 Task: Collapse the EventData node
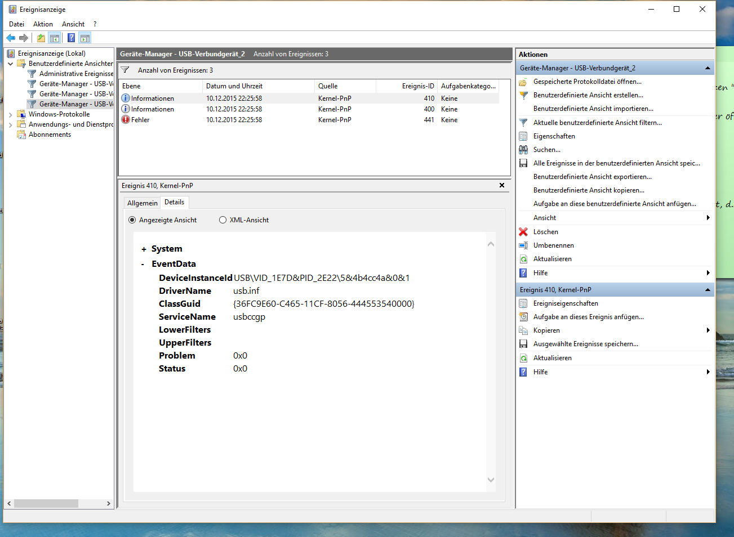coord(143,265)
